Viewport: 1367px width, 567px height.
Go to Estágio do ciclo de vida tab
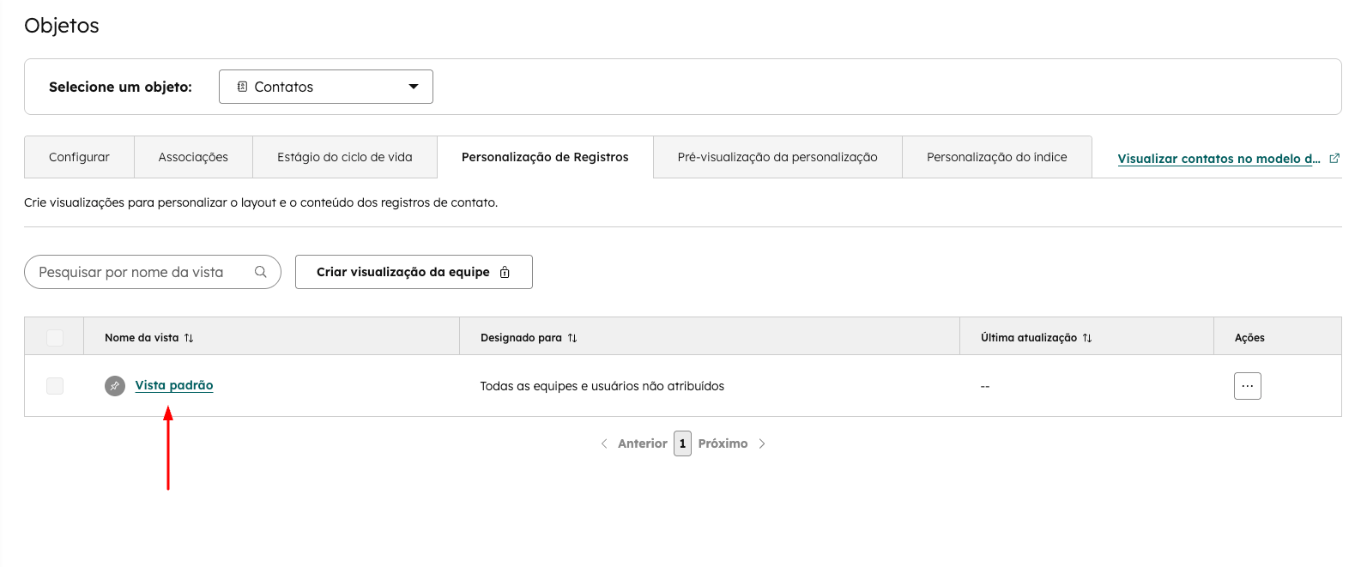tap(344, 157)
